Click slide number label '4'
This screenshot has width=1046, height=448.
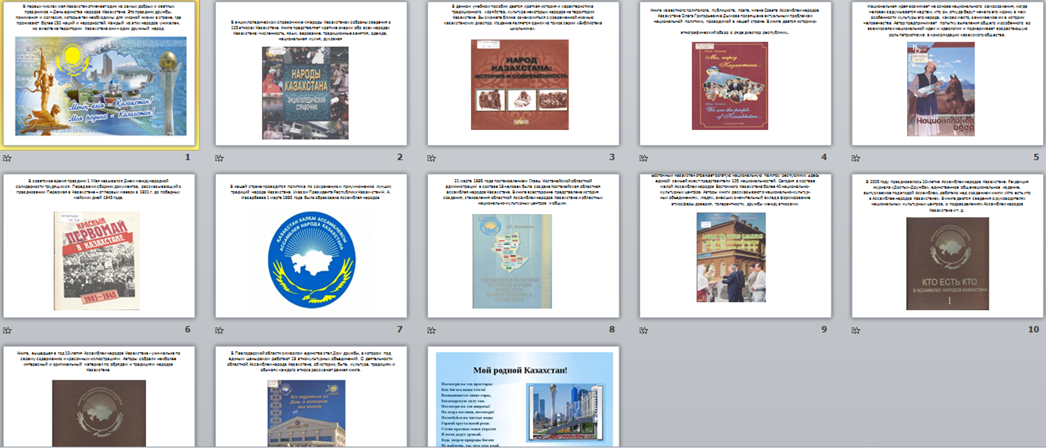(824, 158)
